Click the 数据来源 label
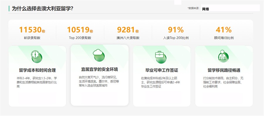Viewport: 264px width, 116px height. [x=194, y=8]
